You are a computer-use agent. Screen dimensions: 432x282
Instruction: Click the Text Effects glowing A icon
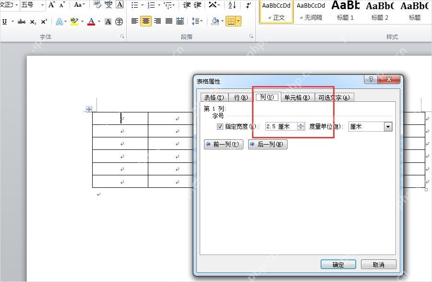(59, 22)
